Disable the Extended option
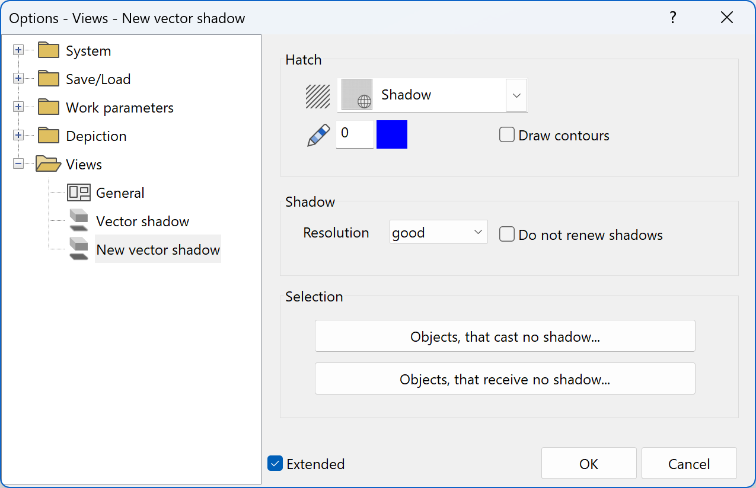This screenshot has width=756, height=488. coord(275,464)
